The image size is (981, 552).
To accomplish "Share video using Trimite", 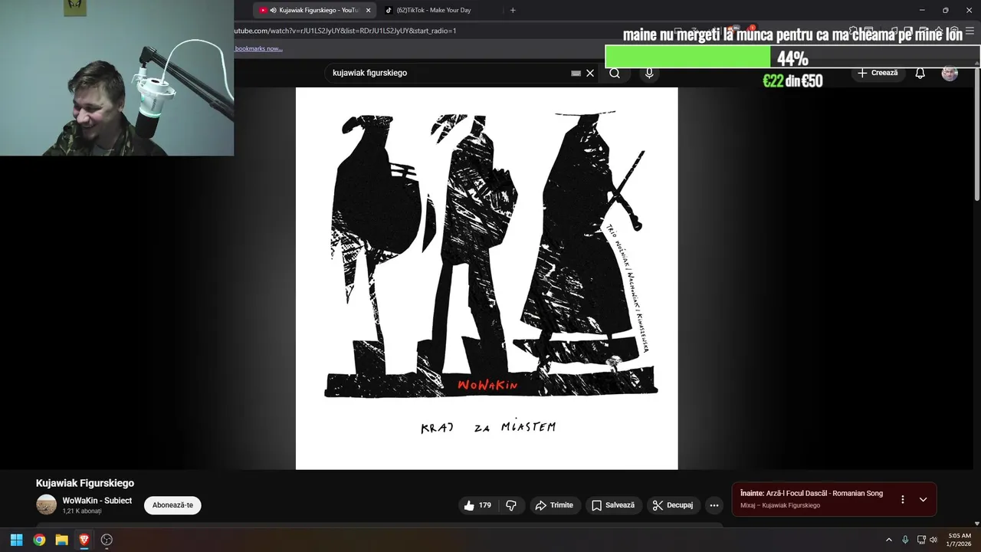I will (x=554, y=505).
